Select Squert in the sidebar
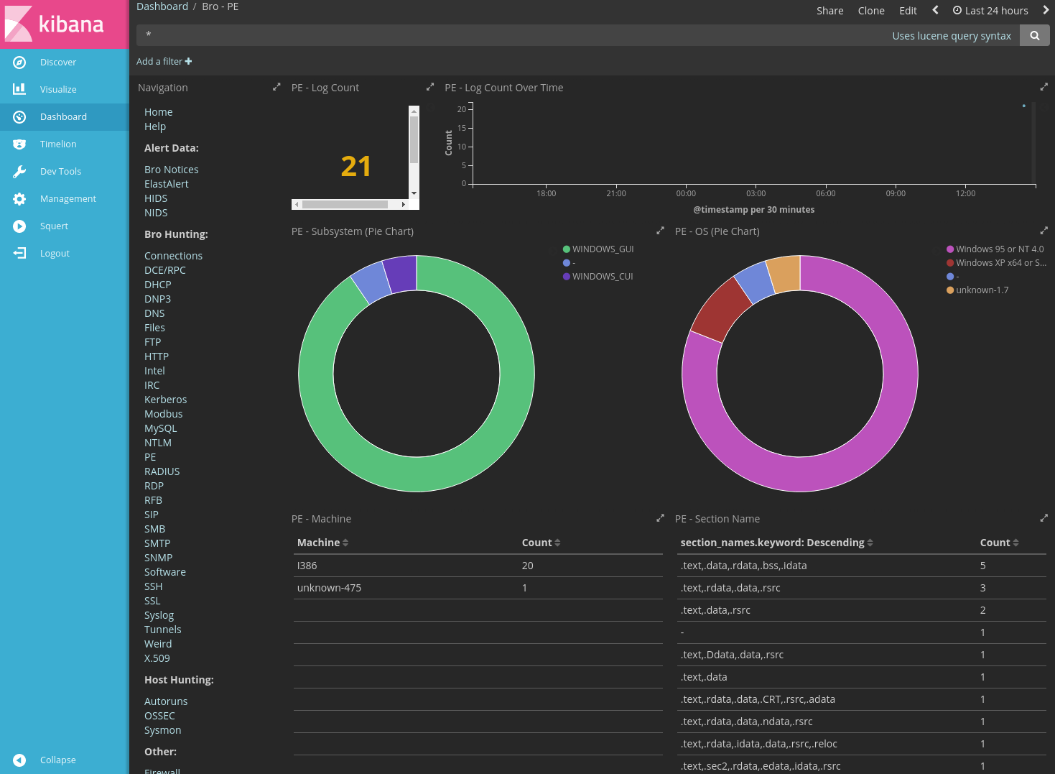The width and height of the screenshot is (1055, 774). [x=54, y=226]
